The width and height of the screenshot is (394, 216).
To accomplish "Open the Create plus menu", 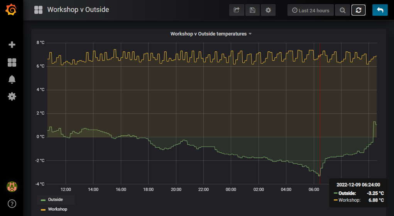I will point(12,45).
